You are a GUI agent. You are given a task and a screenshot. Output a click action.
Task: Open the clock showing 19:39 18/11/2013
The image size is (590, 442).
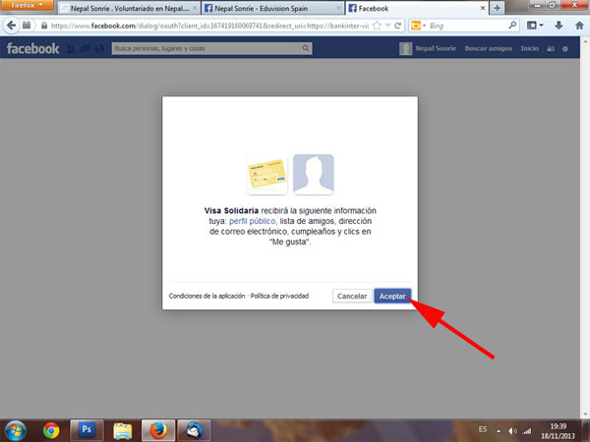coord(558,431)
